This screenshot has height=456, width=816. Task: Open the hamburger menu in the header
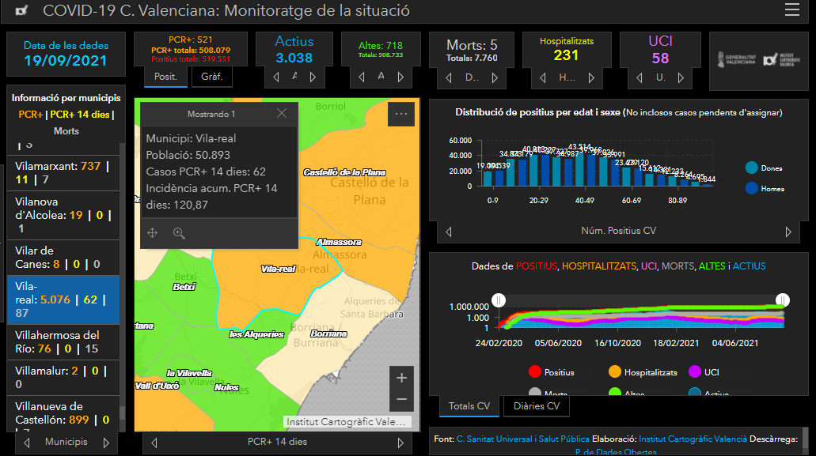coord(791,10)
